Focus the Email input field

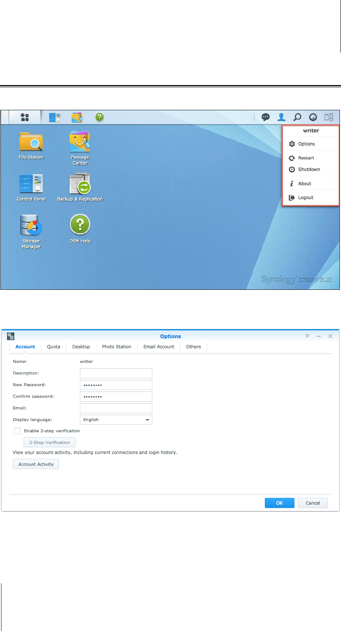[x=116, y=408]
